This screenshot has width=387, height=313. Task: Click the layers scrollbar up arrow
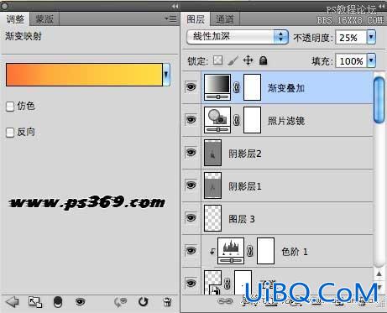[x=379, y=274]
